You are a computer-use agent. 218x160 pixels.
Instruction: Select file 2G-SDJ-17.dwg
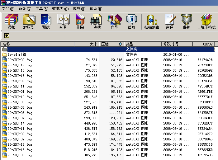pyautogui.click(x=20, y=129)
